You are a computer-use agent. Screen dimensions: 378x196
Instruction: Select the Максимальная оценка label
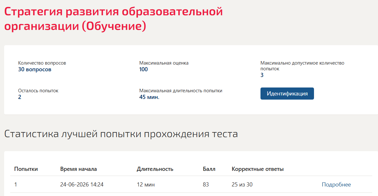click(x=164, y=63)
